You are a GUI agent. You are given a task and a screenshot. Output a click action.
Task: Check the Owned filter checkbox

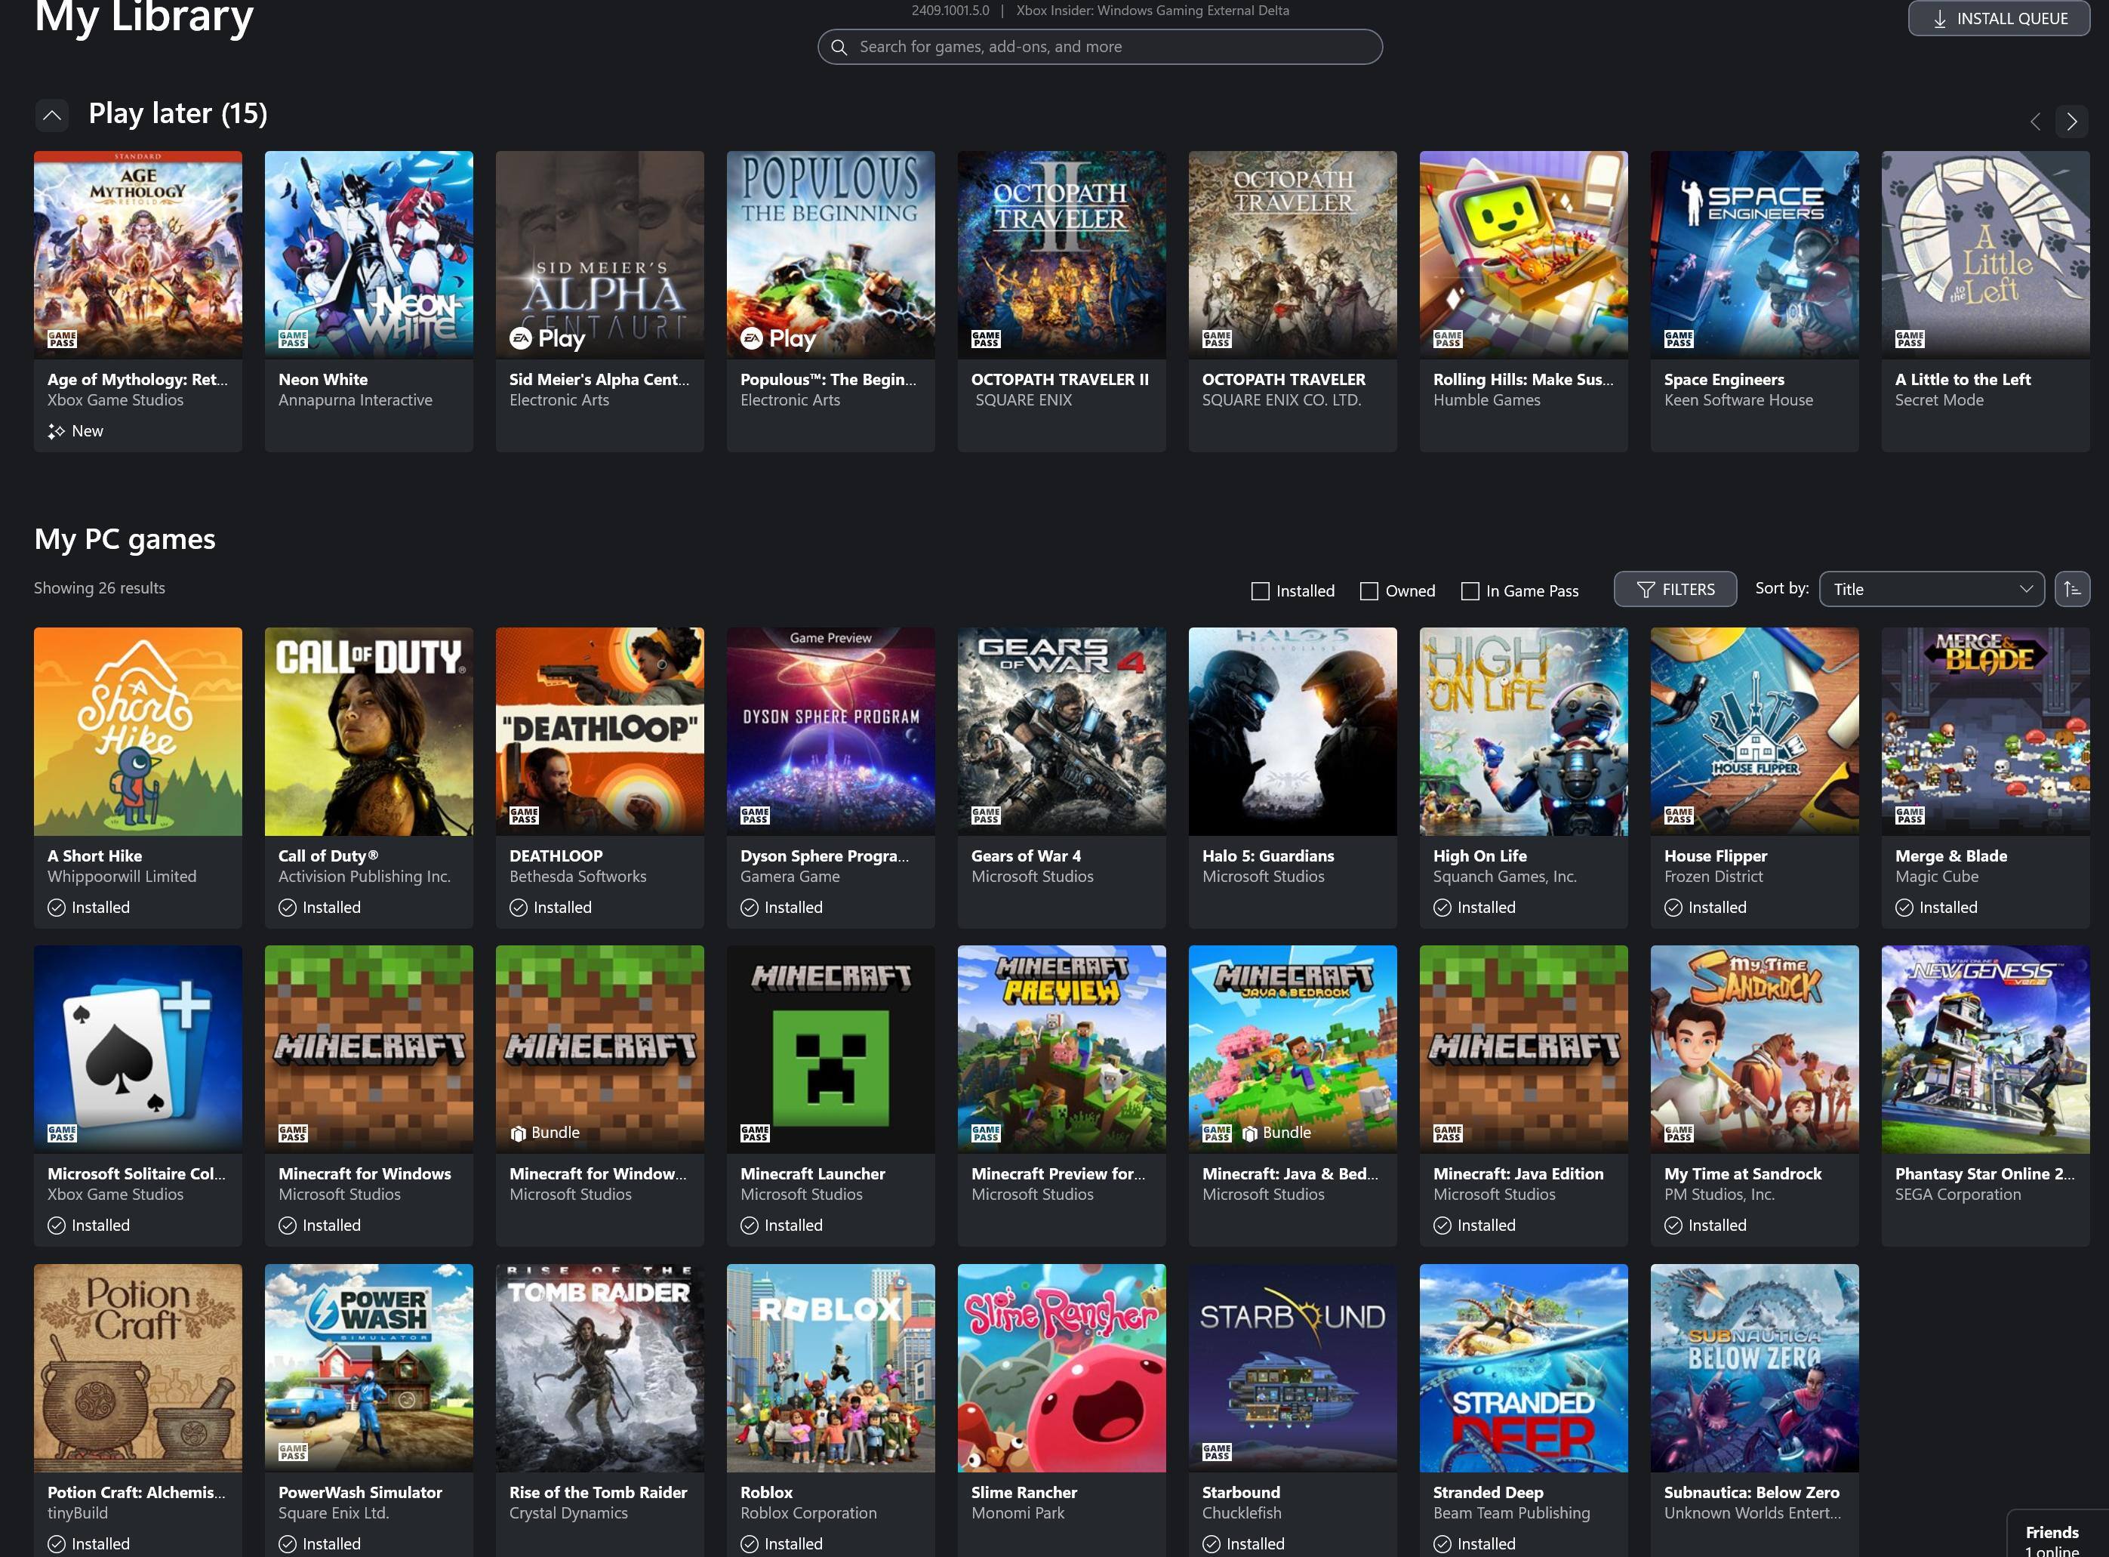(1369, 591)
